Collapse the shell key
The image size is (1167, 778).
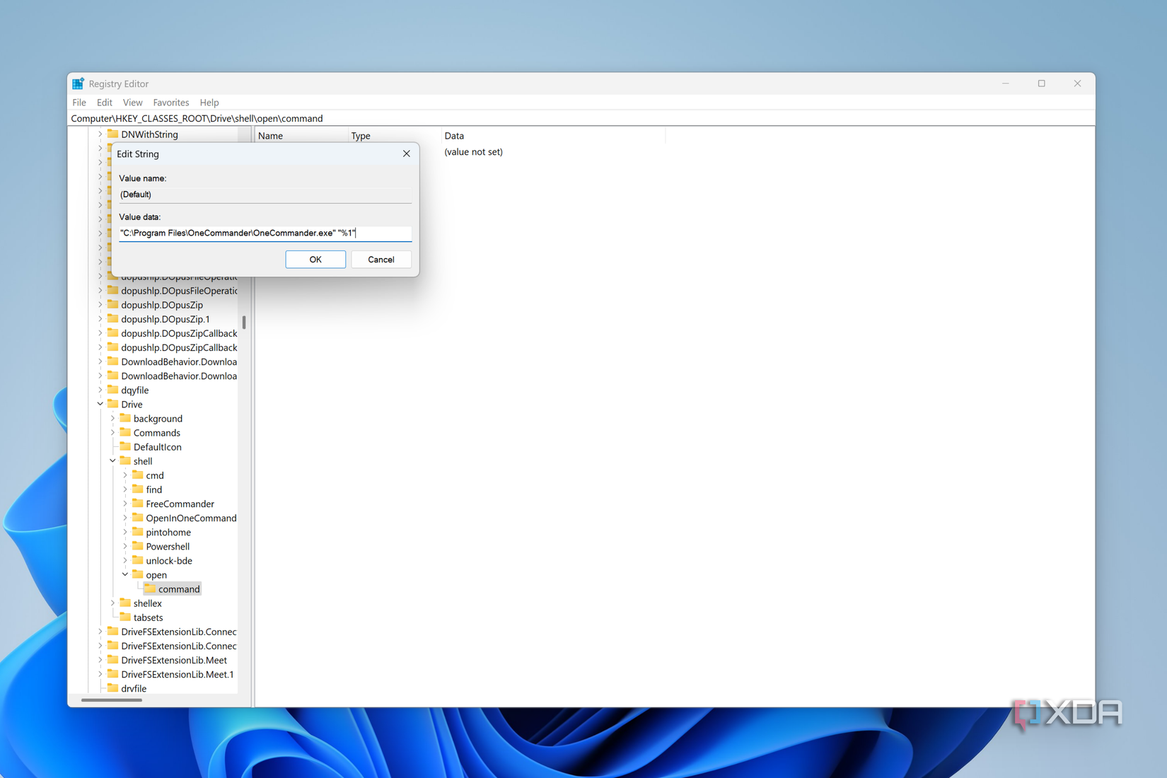[x=112, y=460]
